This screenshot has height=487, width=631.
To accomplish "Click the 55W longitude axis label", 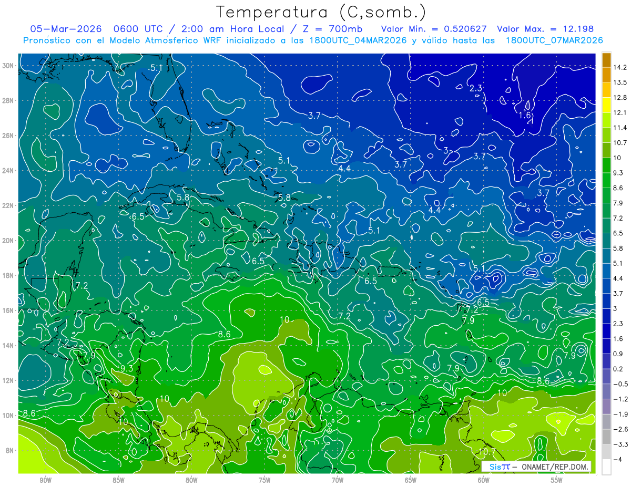I will 557,481.
